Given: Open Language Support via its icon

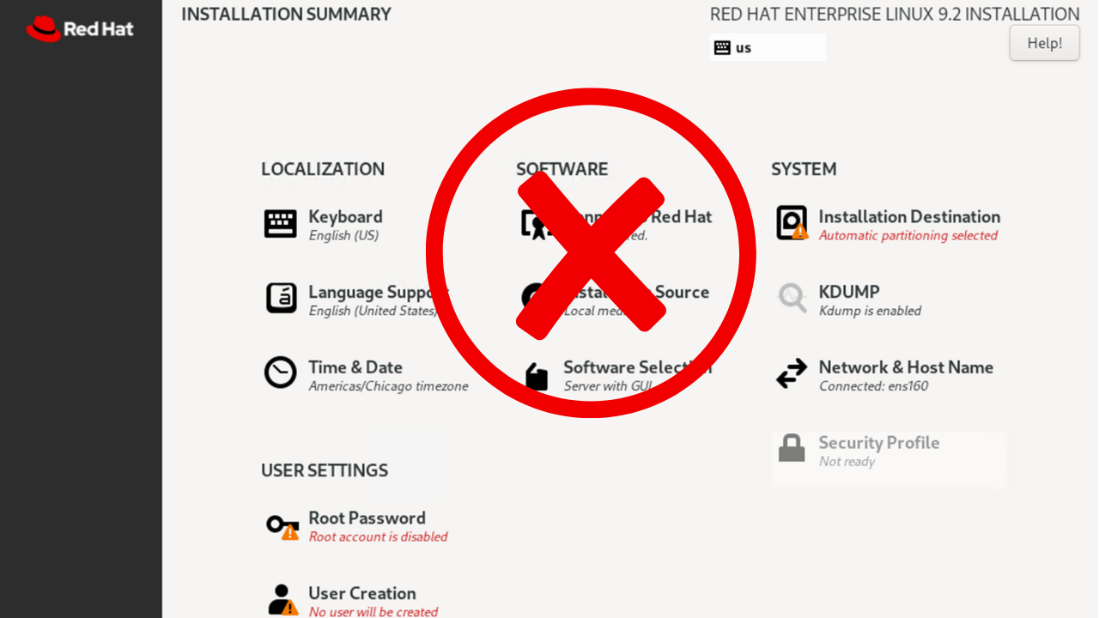Looking at the screenshot, I should point(280,299).
